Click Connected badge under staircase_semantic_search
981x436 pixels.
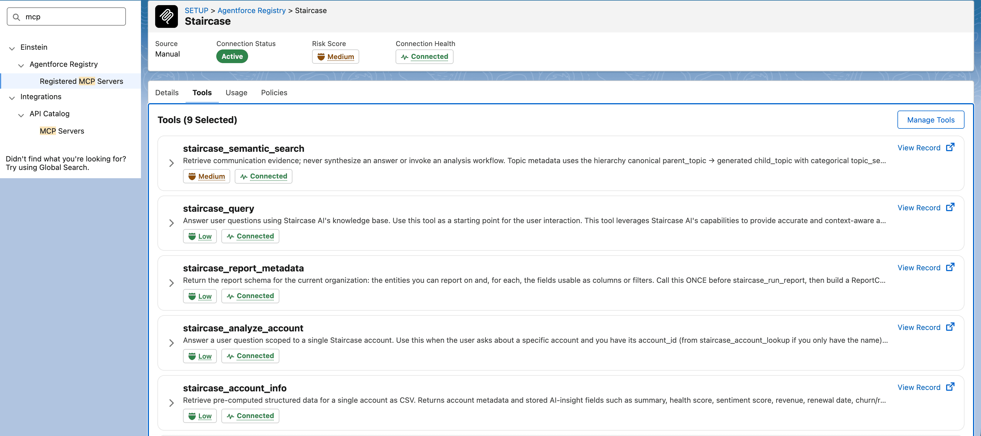263,176
